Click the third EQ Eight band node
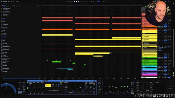Image resolution: width=175 pixels, height=98 pixels. [116, 87]
